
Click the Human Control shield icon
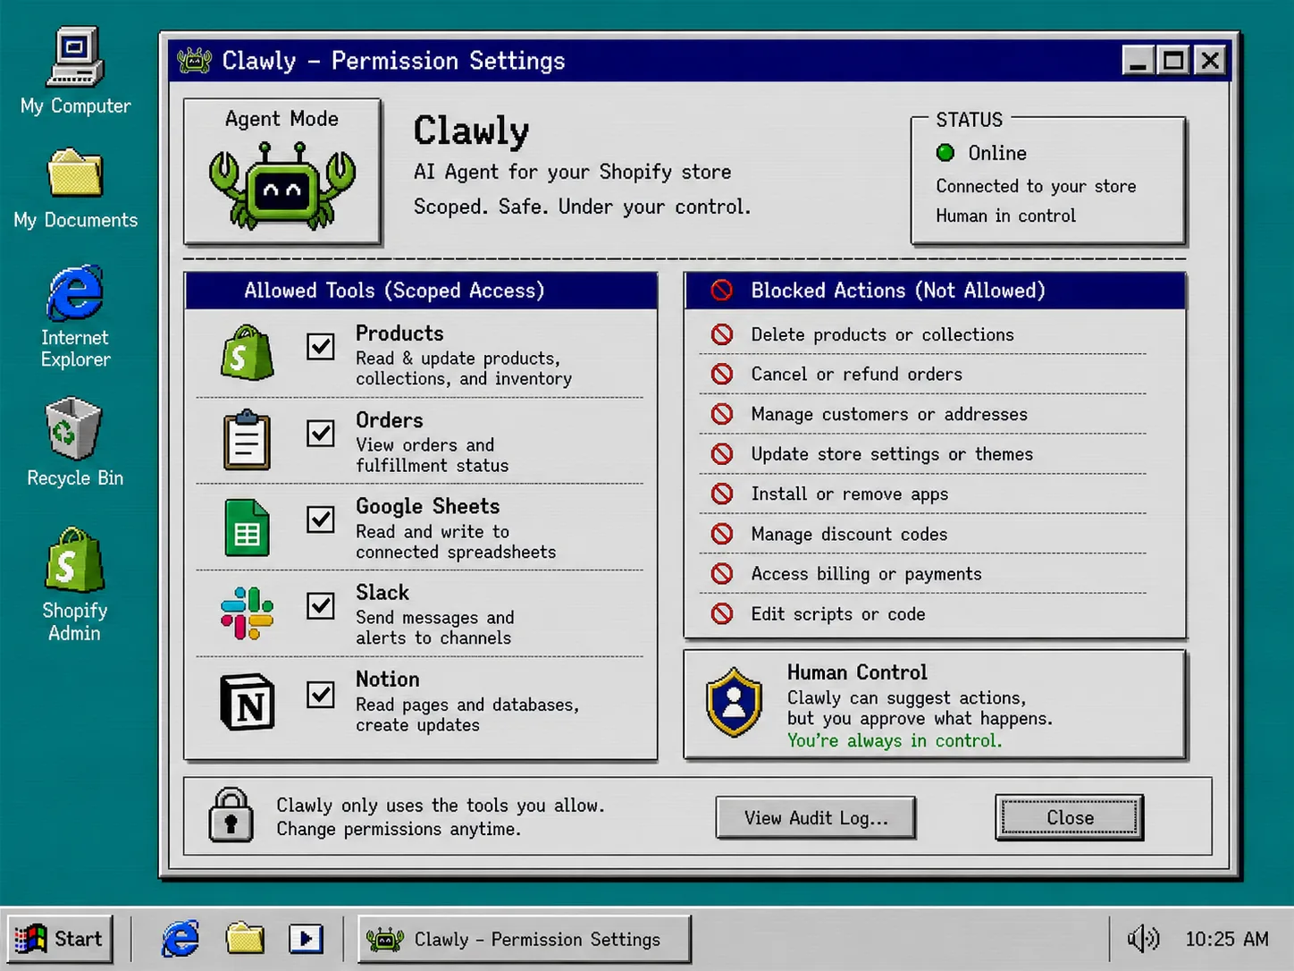(734, 702)
